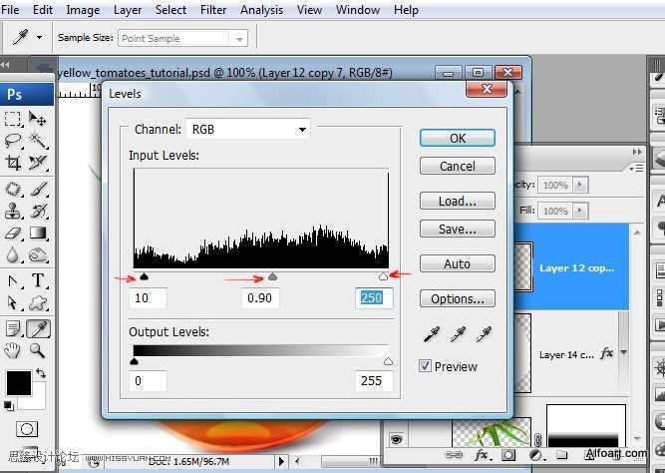Click the input black point slider
Image resolution: width=665 pixels, height=473 pixels.
pos(145,277)
